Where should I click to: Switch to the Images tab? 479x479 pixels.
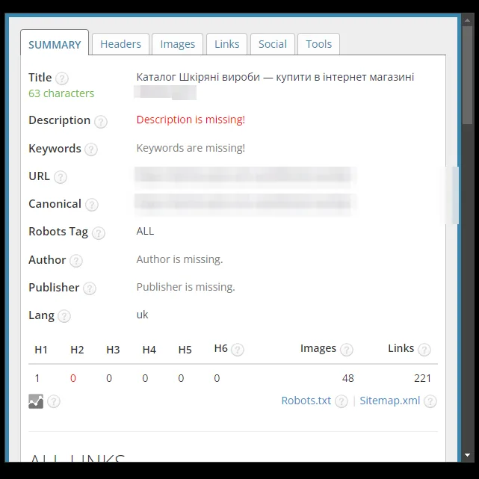click(178, 44)
